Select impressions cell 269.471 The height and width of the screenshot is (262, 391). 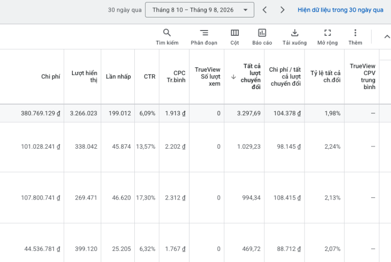[86, 198]
